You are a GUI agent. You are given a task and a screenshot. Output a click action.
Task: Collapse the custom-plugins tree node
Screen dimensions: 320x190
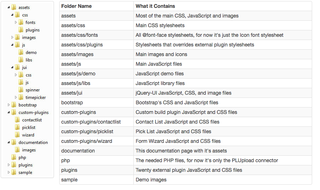pyautogui.click(x=9, y=112)
